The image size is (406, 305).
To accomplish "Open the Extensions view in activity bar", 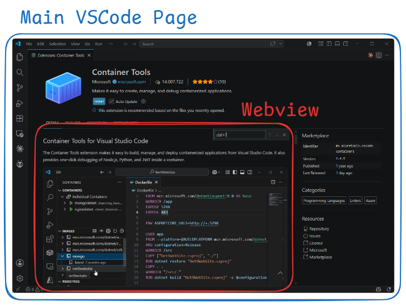I will tap(20, 118).
